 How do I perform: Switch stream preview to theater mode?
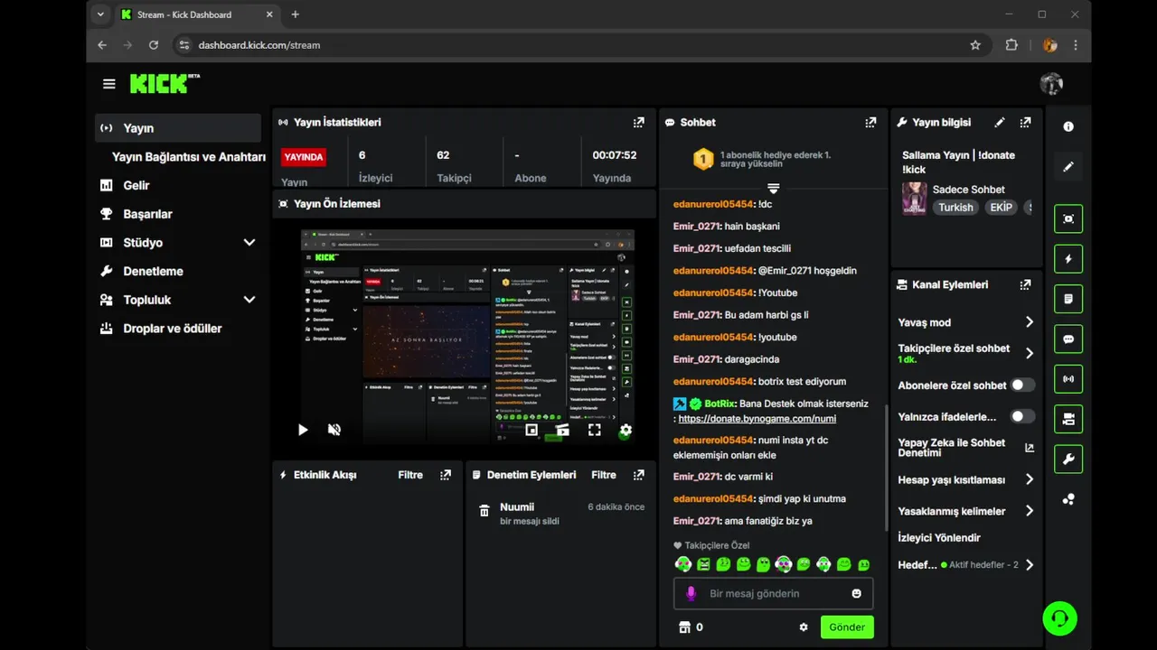point(562,430)
